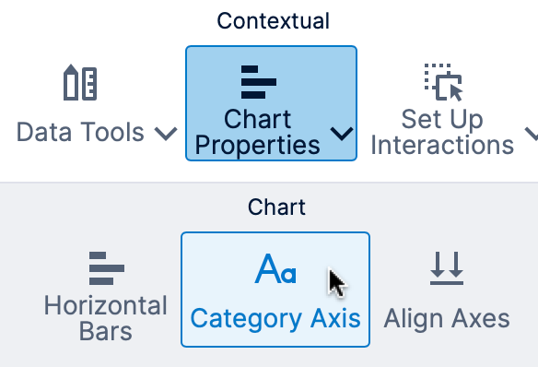Click the Set Up Interactions cursor icon
The image size is (538, 367).
(444, 82)
